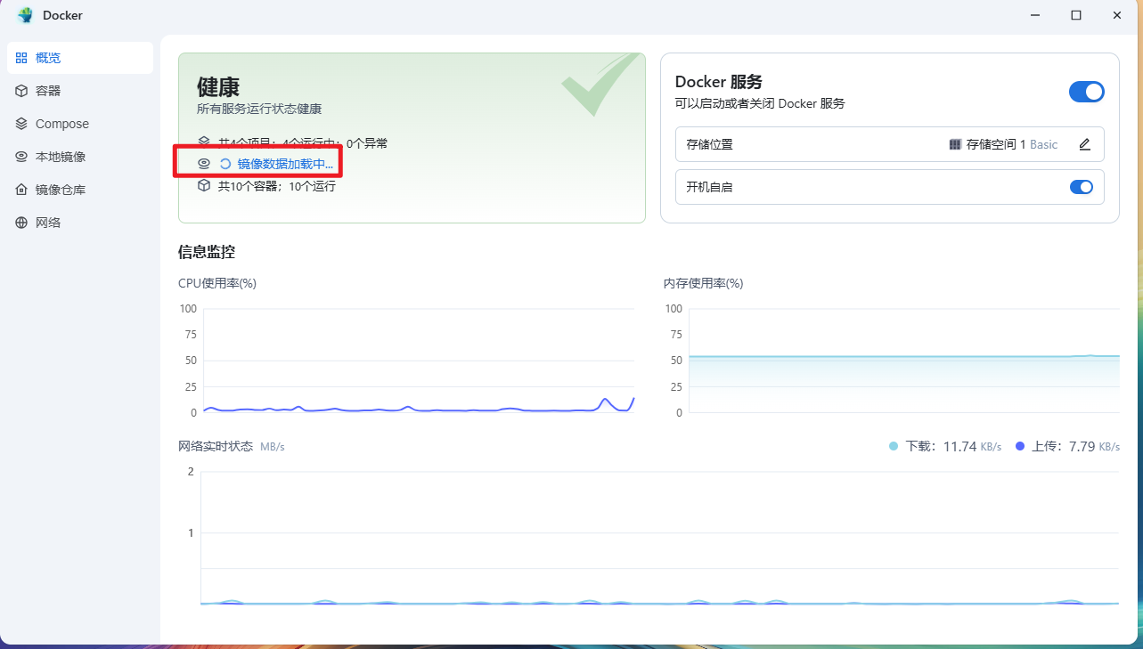
Task: Click the container cube icon in health card
Action: [204, 186]
